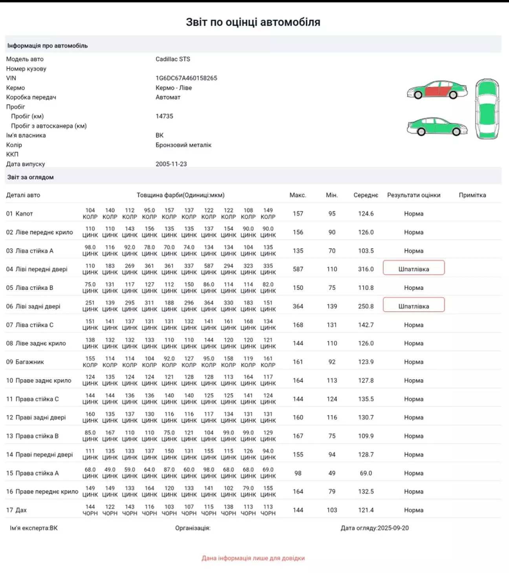Click the max value 587 for left front doors

(x=298, y=269)
